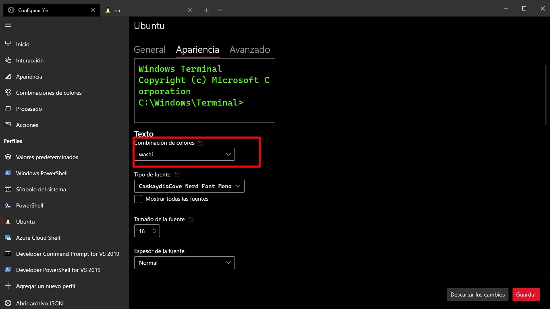Click the Ubuntu penguin icon in sidebar
The image size is (550, 309).
pos(8,222)
